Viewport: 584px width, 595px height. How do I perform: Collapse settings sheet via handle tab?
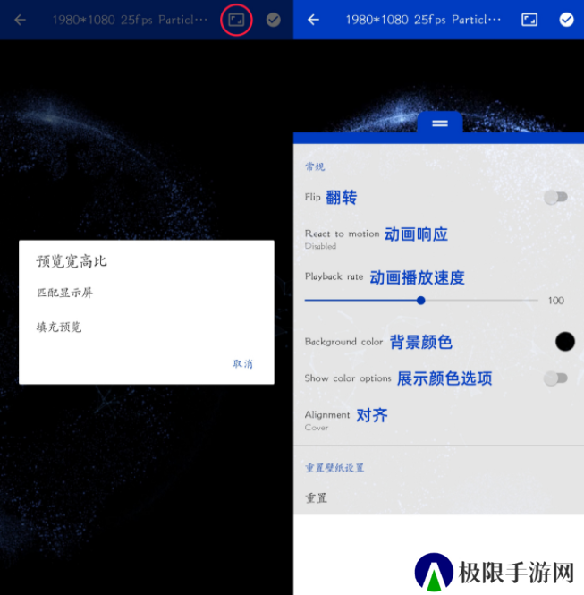[x=440, y=123]
